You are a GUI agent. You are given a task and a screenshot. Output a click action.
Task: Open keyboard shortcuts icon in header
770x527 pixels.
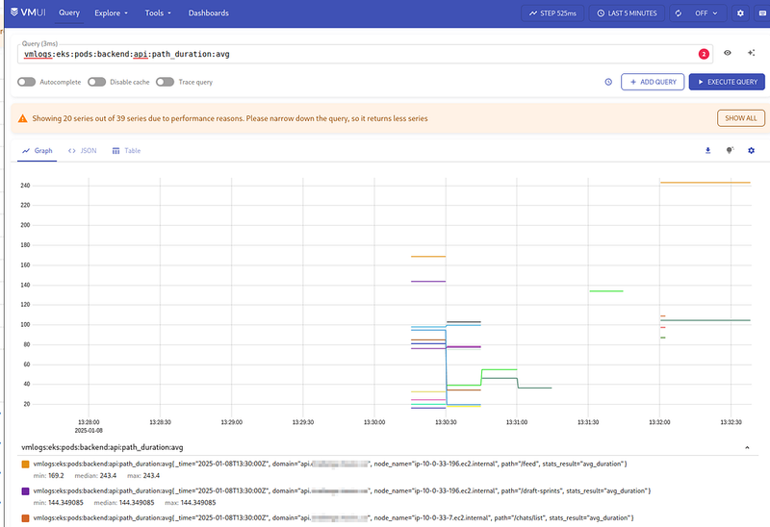coord(760,13)
